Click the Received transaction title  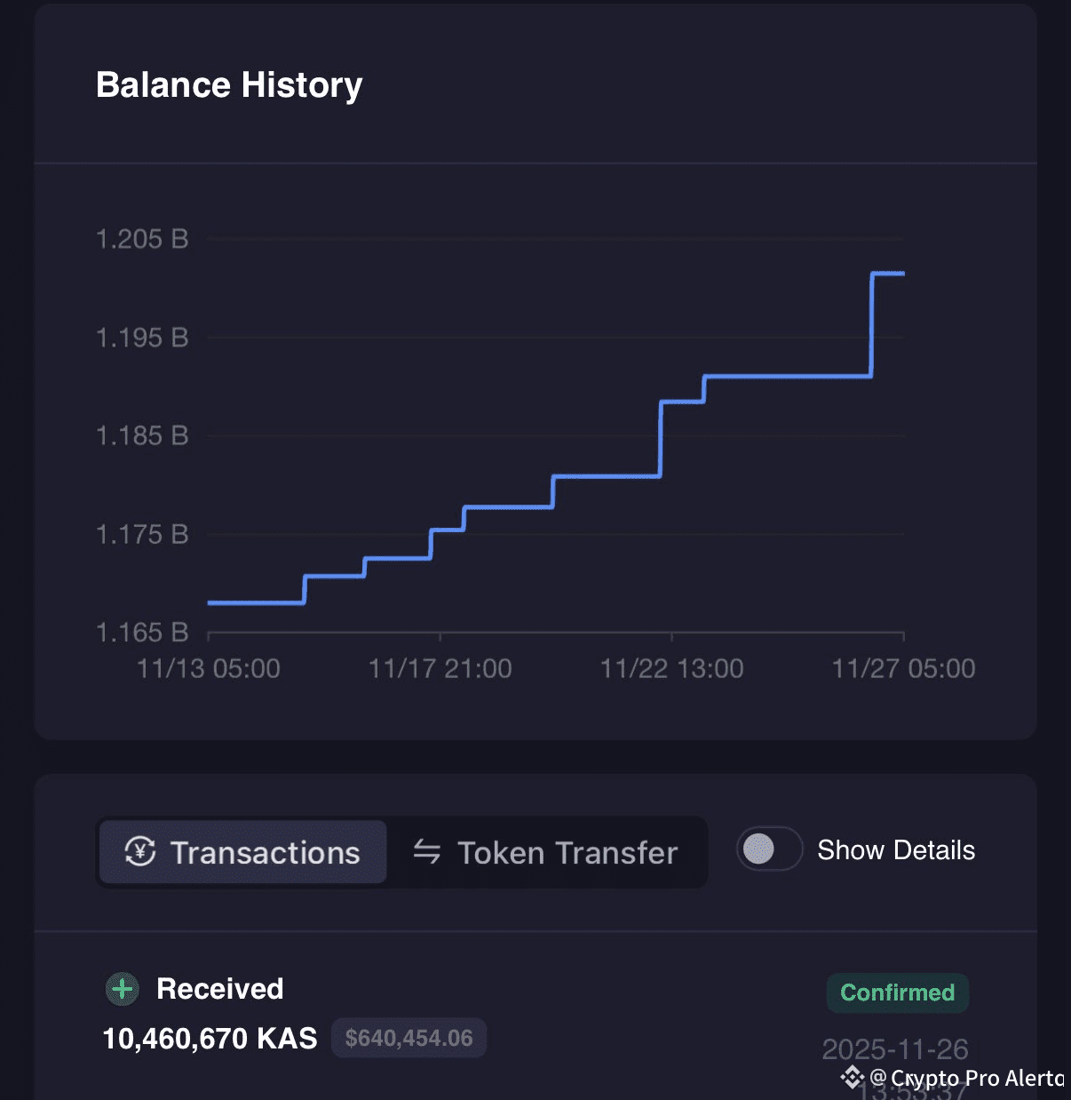pyautogui.click(x=220, y=989)
